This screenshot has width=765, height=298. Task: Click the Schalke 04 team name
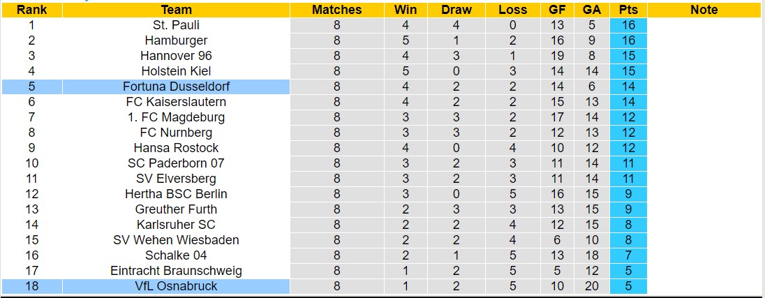tap(176, 255)
